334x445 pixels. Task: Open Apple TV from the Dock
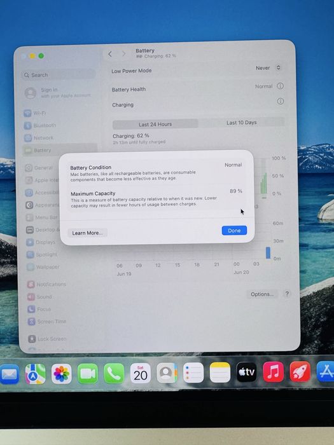point(247,372)
